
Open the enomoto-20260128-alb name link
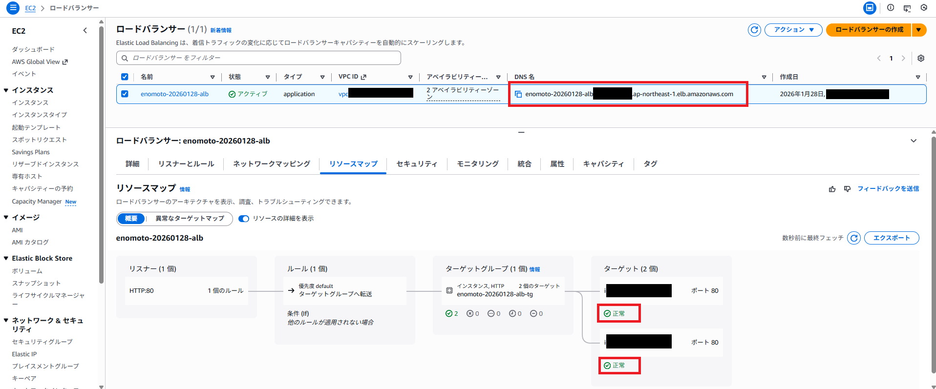click(x=174, y=94)
